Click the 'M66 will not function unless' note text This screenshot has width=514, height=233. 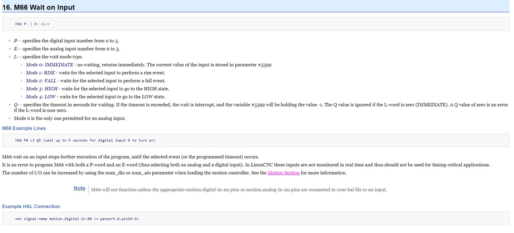point(239,190)
